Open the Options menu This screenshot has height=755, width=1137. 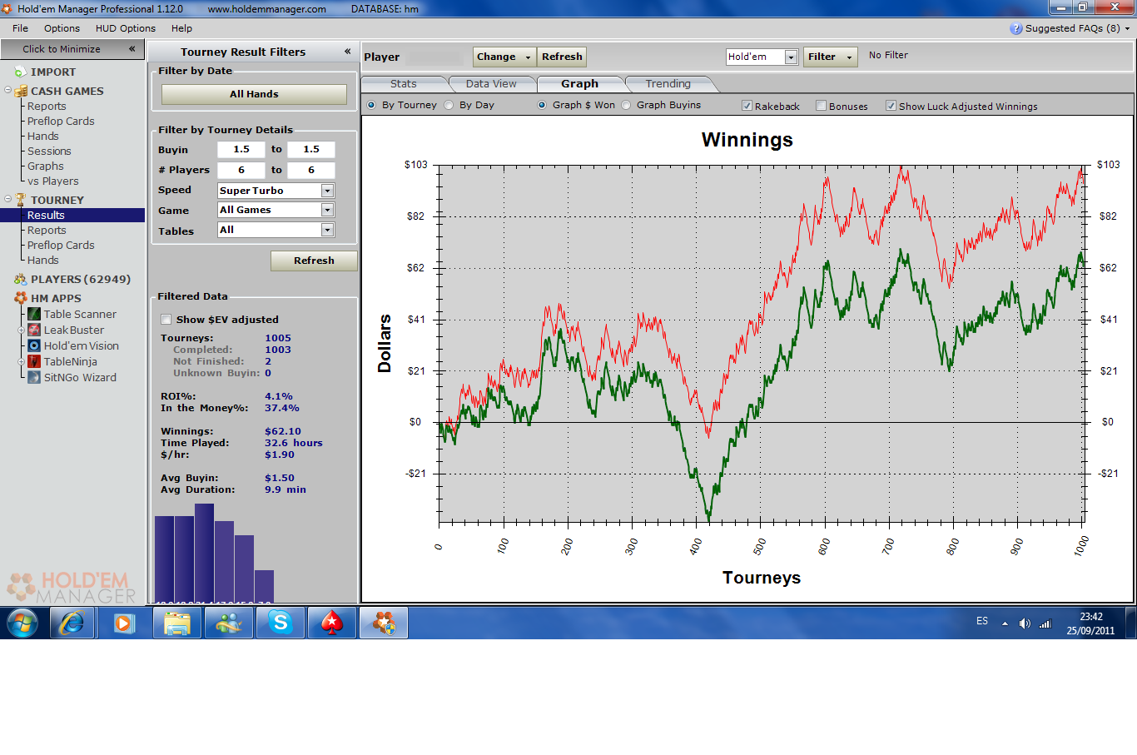point(62,28)
